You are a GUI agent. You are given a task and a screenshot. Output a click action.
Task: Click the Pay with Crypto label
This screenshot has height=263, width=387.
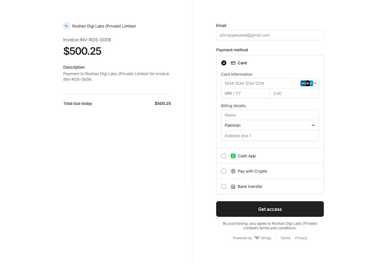point(252,171)
